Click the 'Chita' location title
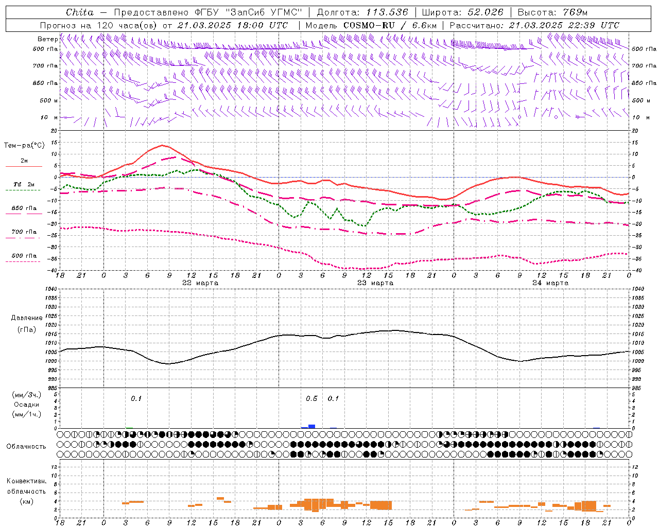 point(80,12)
